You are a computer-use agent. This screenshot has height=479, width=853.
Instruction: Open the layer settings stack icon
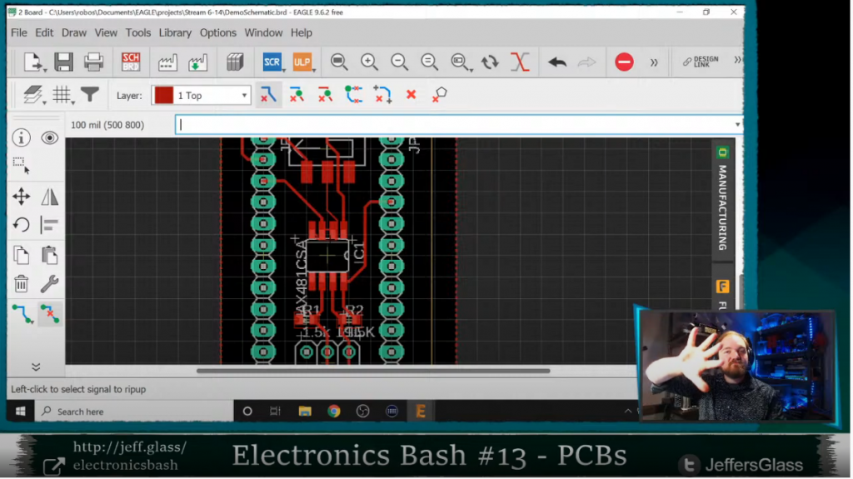click(x=33, y=95)
